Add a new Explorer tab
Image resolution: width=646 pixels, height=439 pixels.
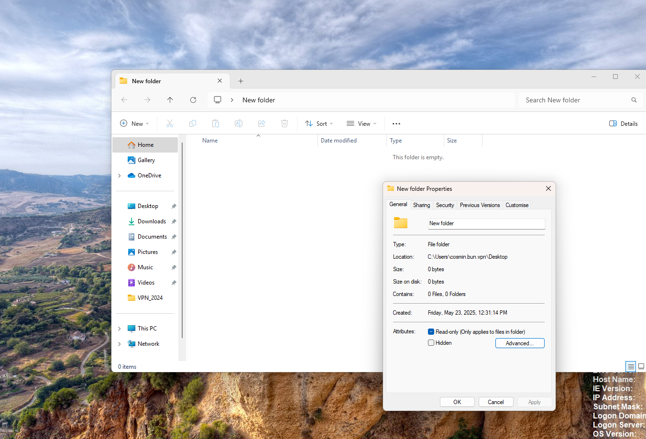(241, 81)
